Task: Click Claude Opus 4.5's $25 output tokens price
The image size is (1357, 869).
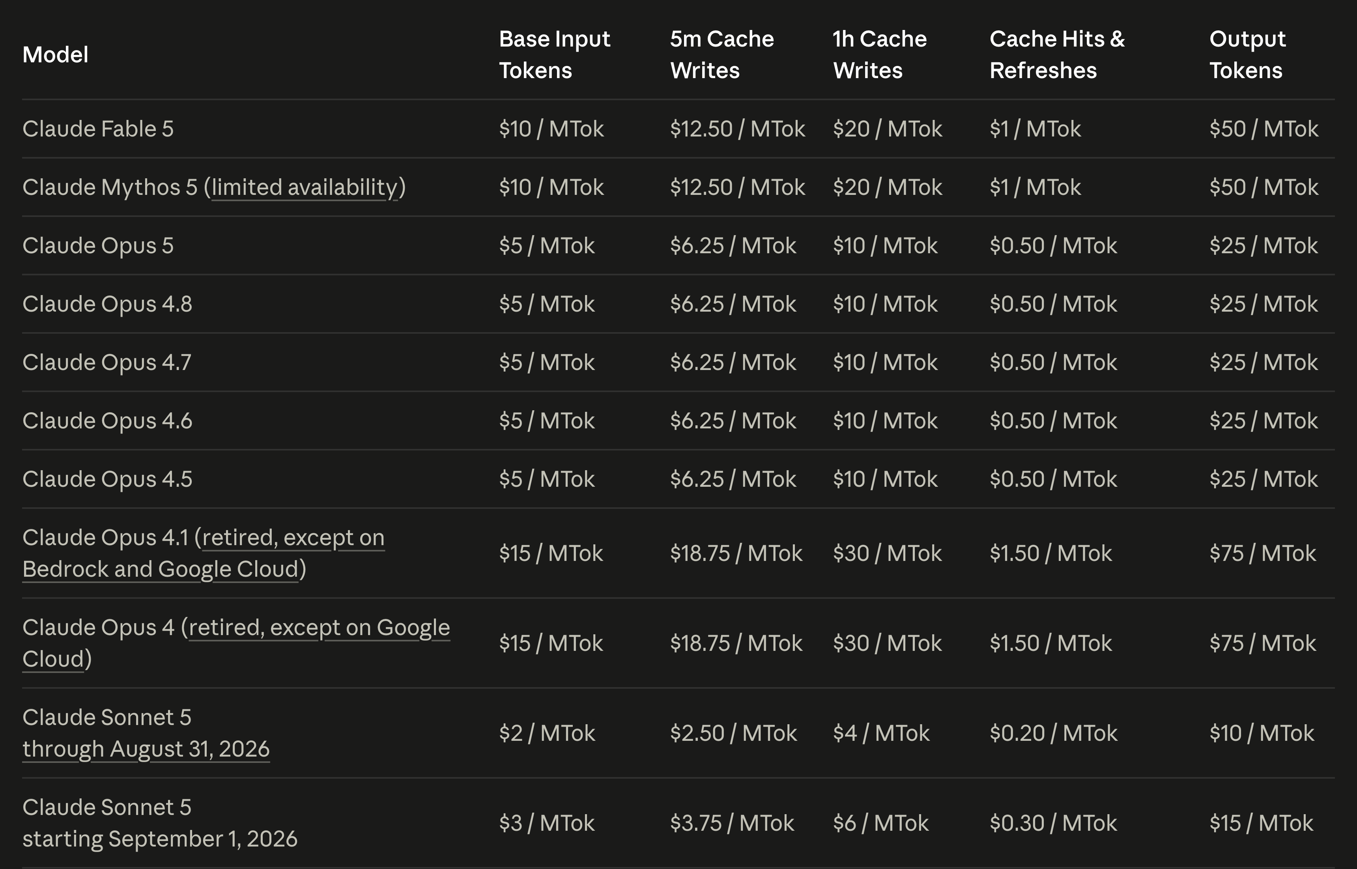Action: 1264,479
